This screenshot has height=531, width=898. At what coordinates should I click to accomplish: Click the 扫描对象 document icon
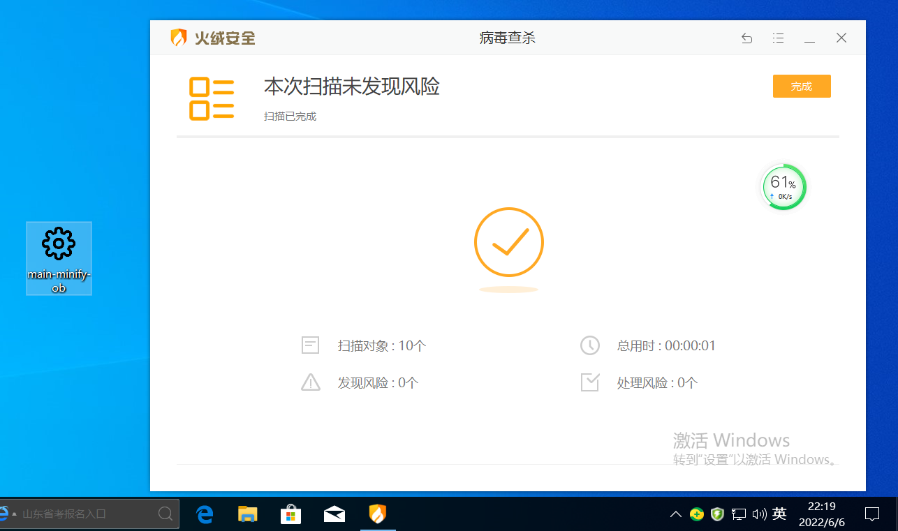pos(310,345)
